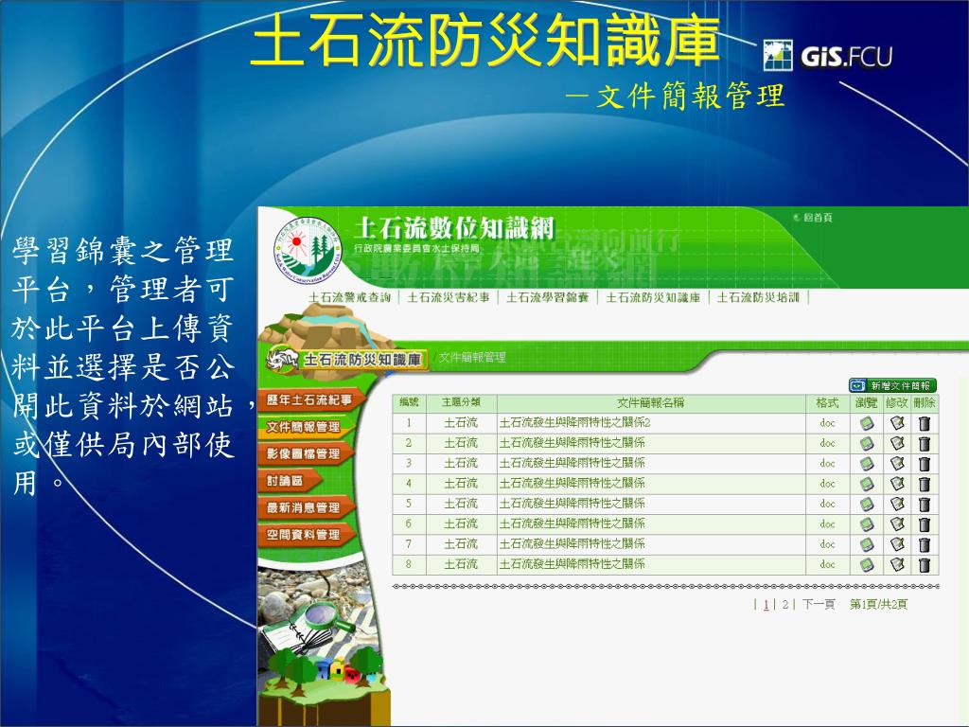Image resolution: width=969 pixels, height=727 pixels.
Task: Click the 新增文件簡報 add button
Action: tap(893, 386)
